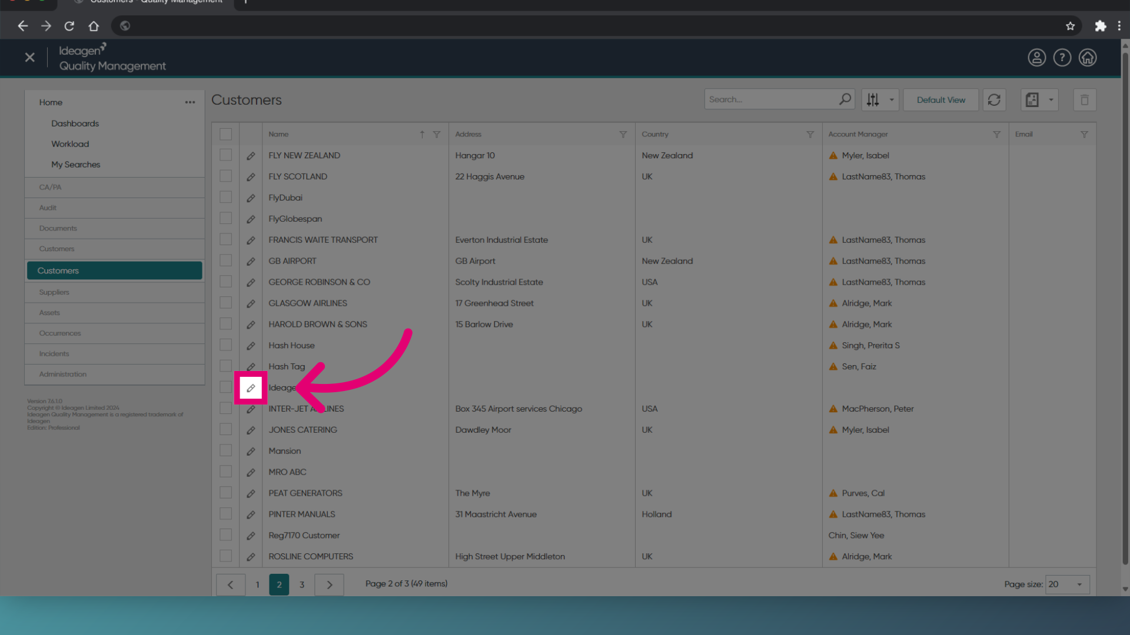Open the Home panel more options

(190, 102)
